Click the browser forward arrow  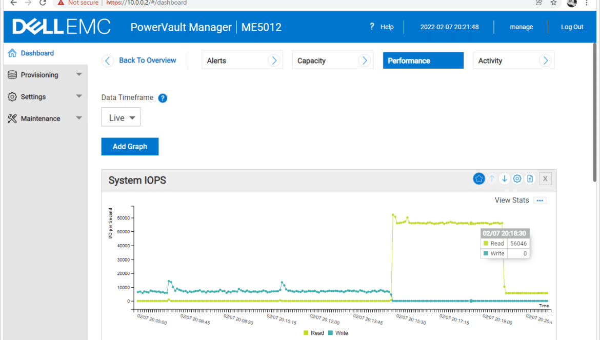click(x=28, y=3)
